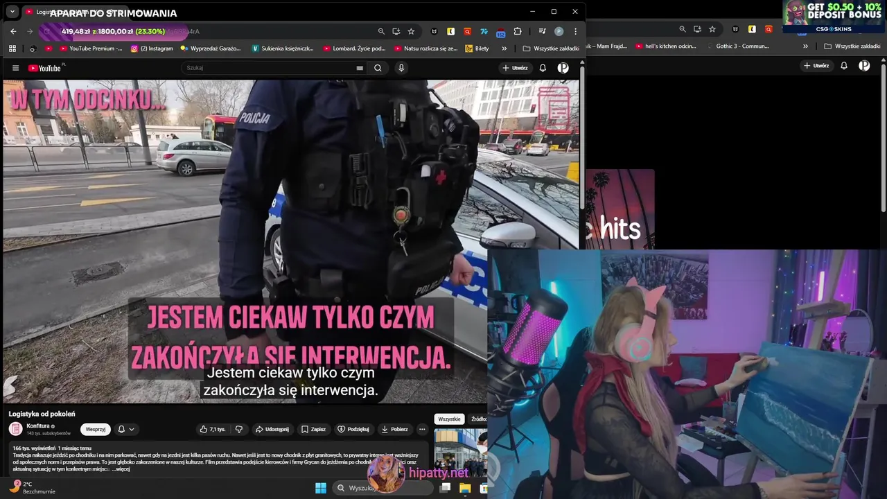Click the Windows taskbar Wyszukaj search box
Viewport: 887px width, 499px height.
tap(383, 488)
